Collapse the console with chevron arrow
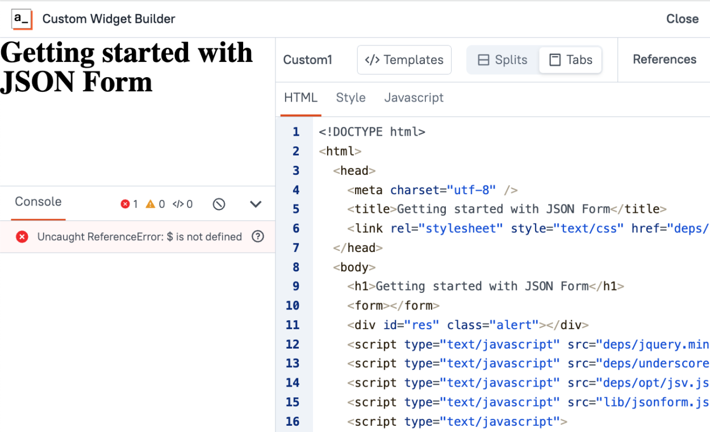This screenshot has height=432, width=710. [256, 204]
